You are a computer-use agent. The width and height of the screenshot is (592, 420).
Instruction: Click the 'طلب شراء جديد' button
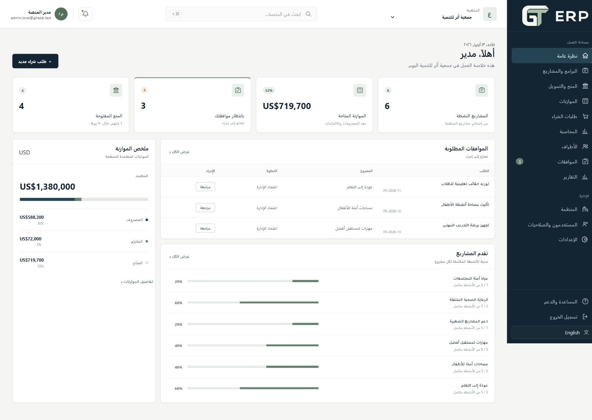[x=35, y=61]
